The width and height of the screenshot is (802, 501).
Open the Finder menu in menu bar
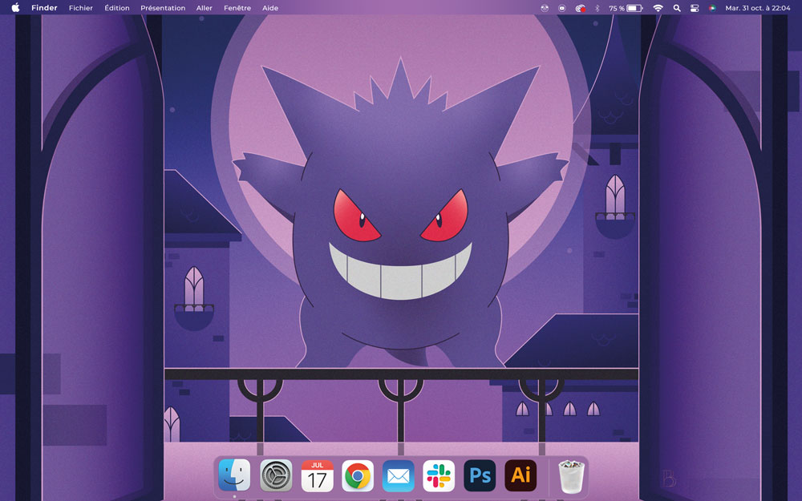[x=44, y=8]
